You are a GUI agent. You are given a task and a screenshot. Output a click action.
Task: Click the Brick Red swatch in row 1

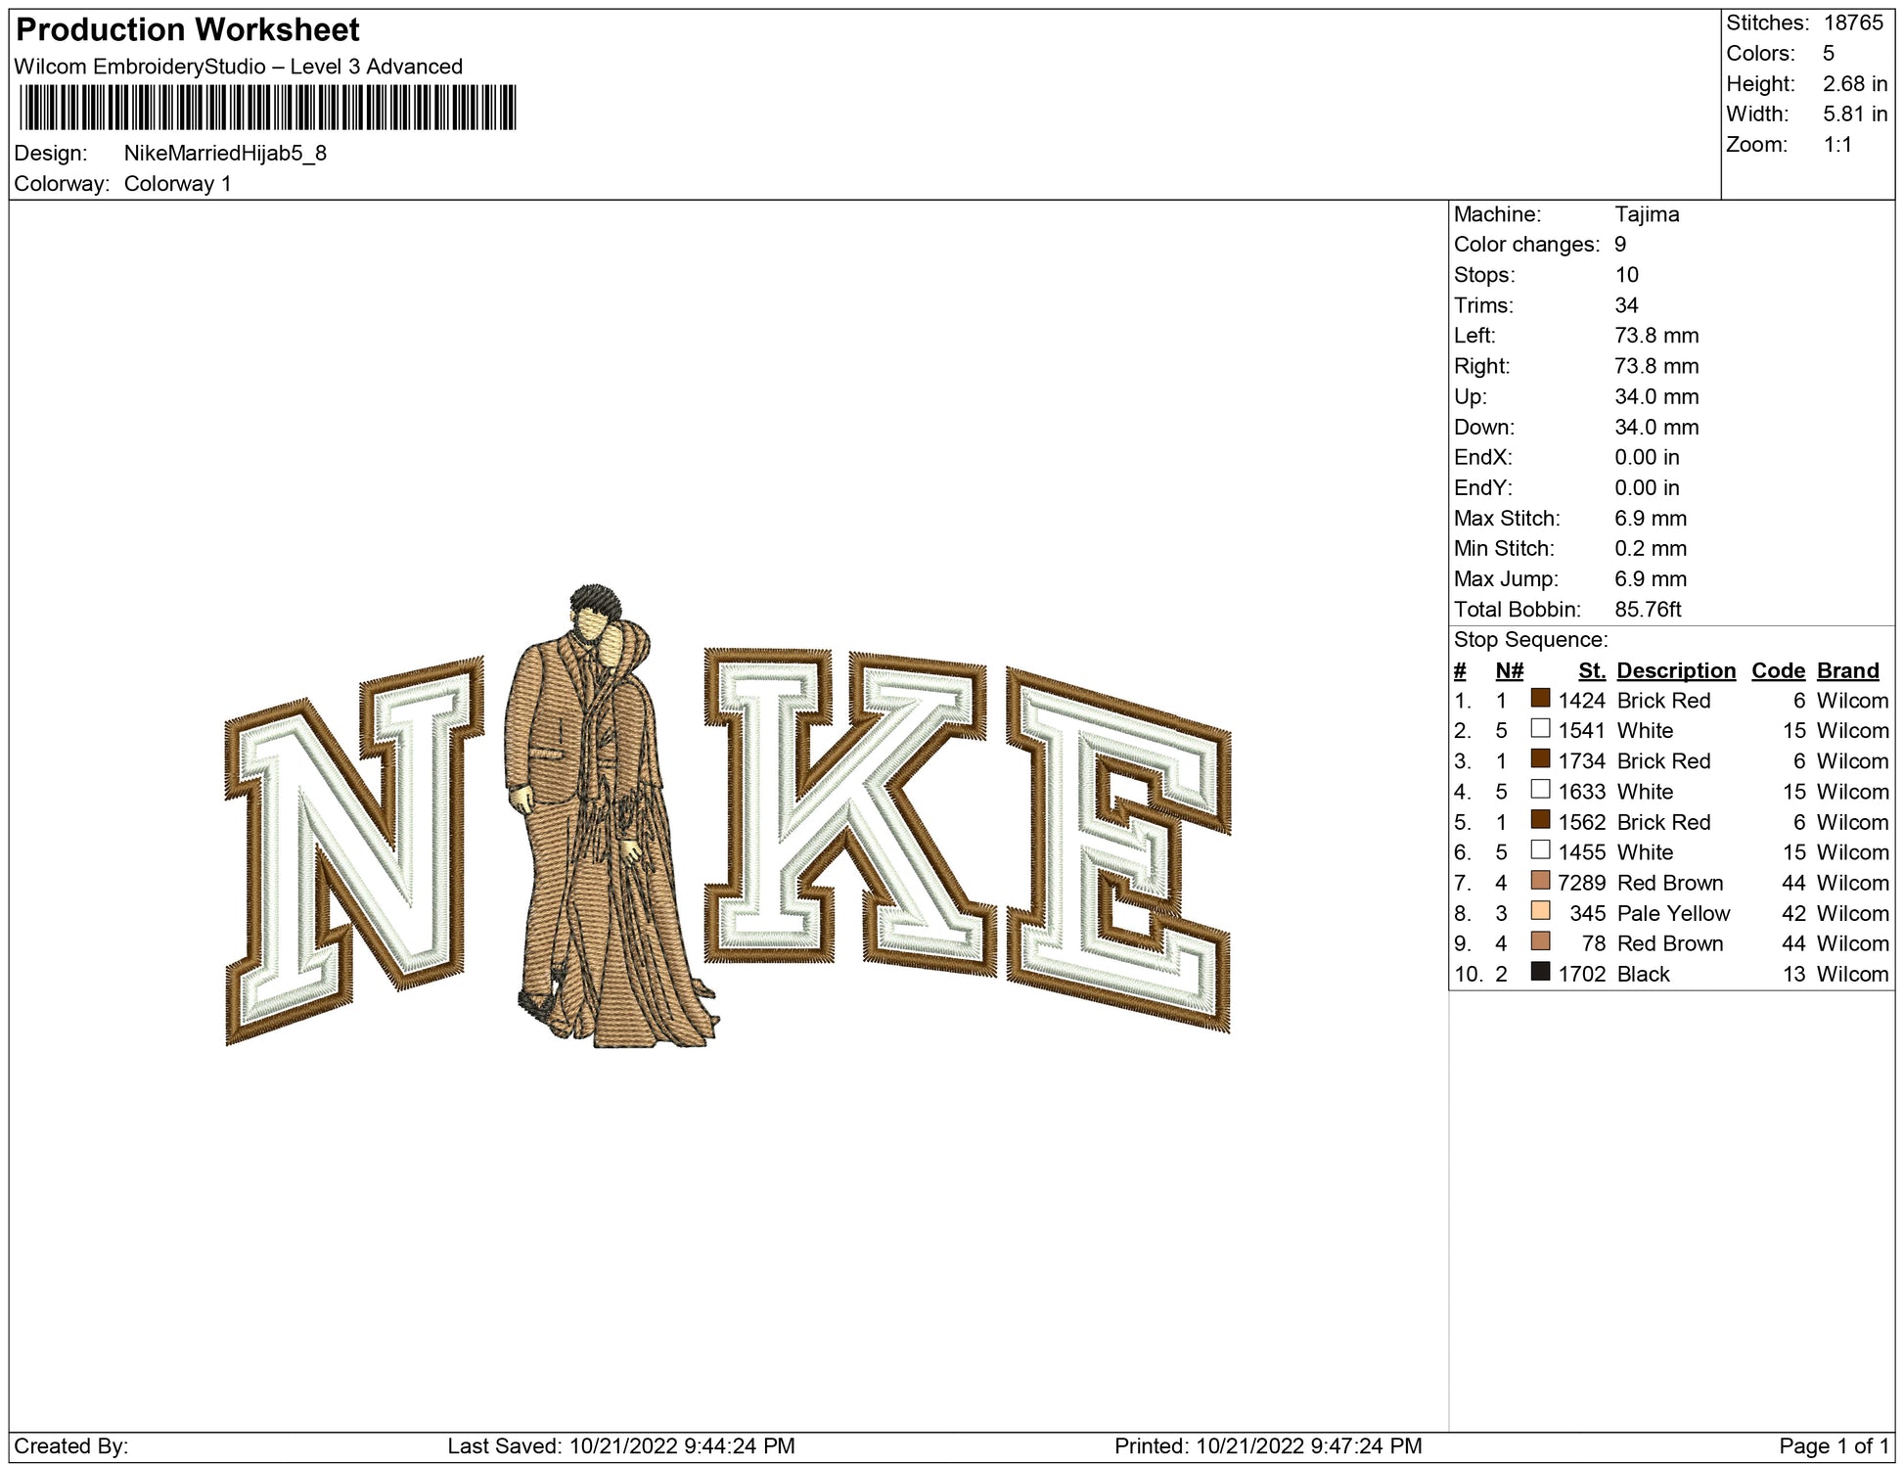[1540, 699]
